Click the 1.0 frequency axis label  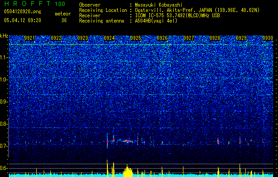pos(4,80)
